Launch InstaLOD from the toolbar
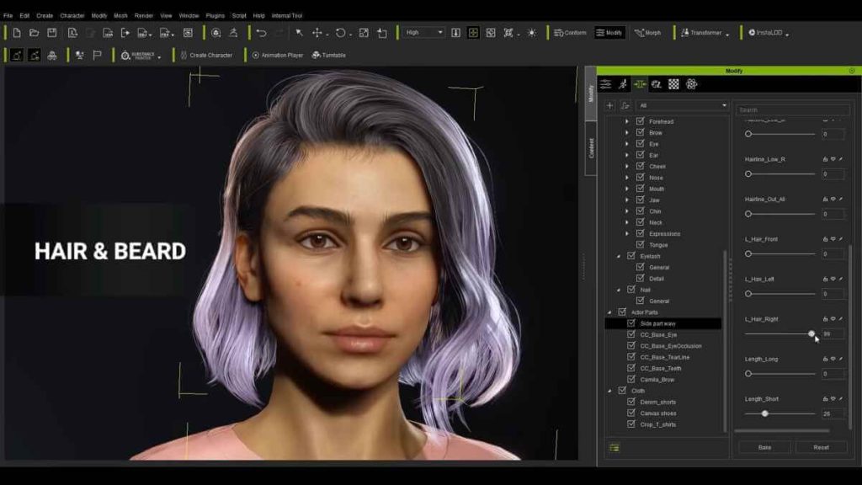Screen dimensions: 862x485 [765, 33]
